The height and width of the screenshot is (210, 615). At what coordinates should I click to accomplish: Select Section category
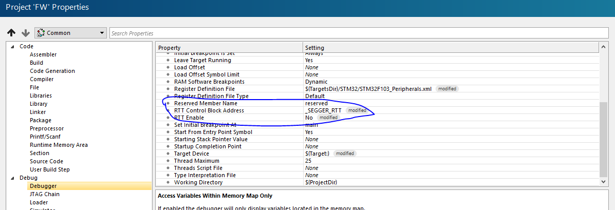click(x=40, y=153)
